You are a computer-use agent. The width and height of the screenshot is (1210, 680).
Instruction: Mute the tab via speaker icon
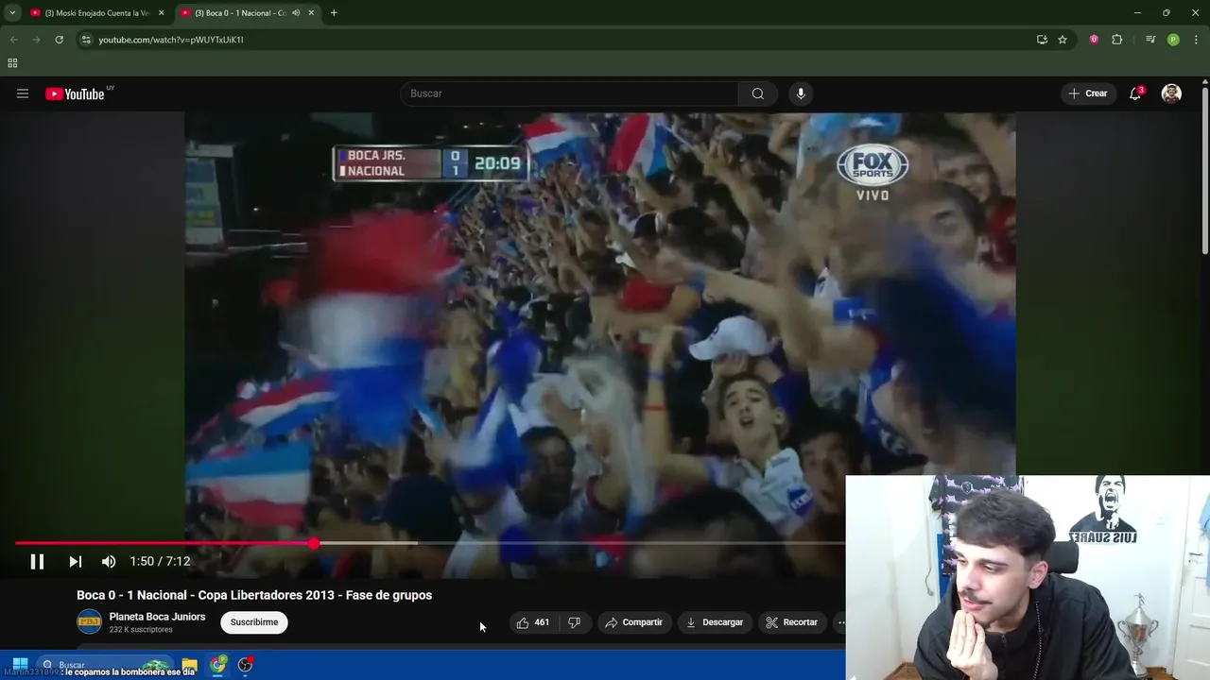296,13
